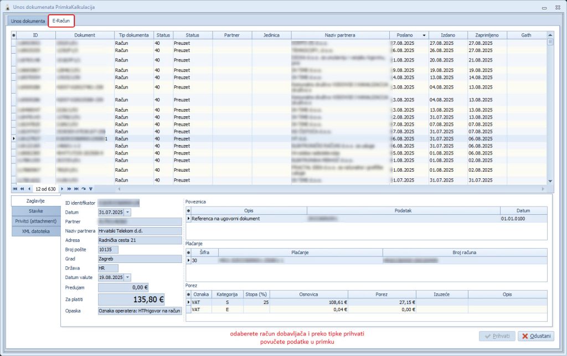Show the XML datoteka side tab
567x356 pixels.
36,231
